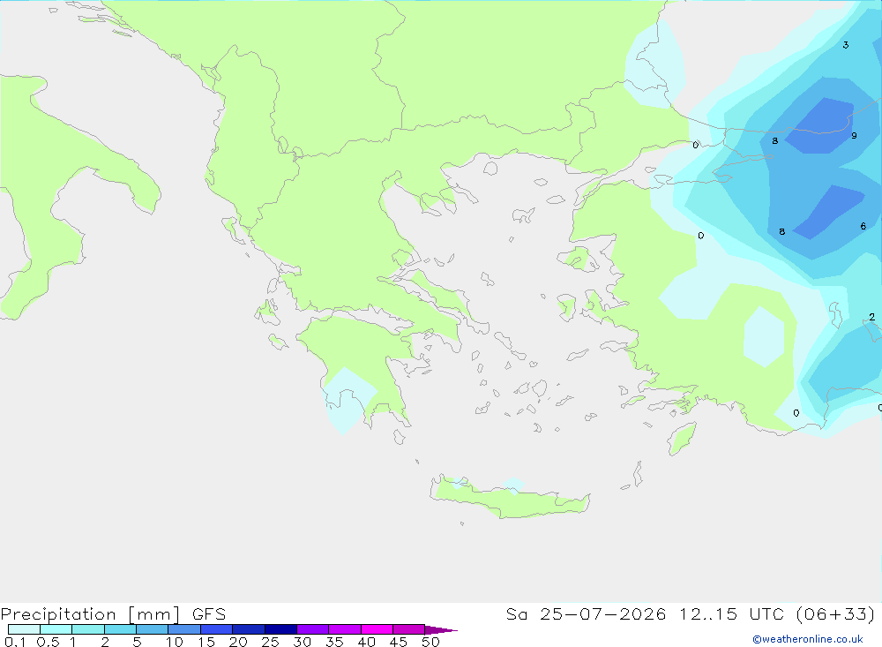The height and width of the screenshot is (647, 882).
Task: Select the 2–5 mm legend color box
Action: pyautogui.click(x=120, y=629)
